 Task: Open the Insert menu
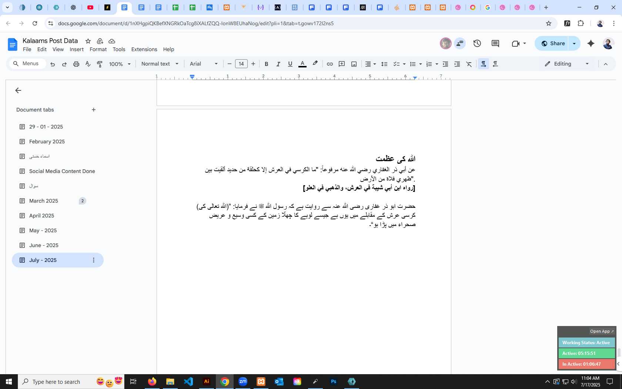click(x=77, y=49)
